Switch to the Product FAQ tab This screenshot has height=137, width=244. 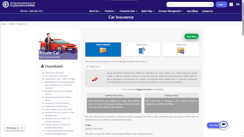pyautogui.click(x=181, y=49)
